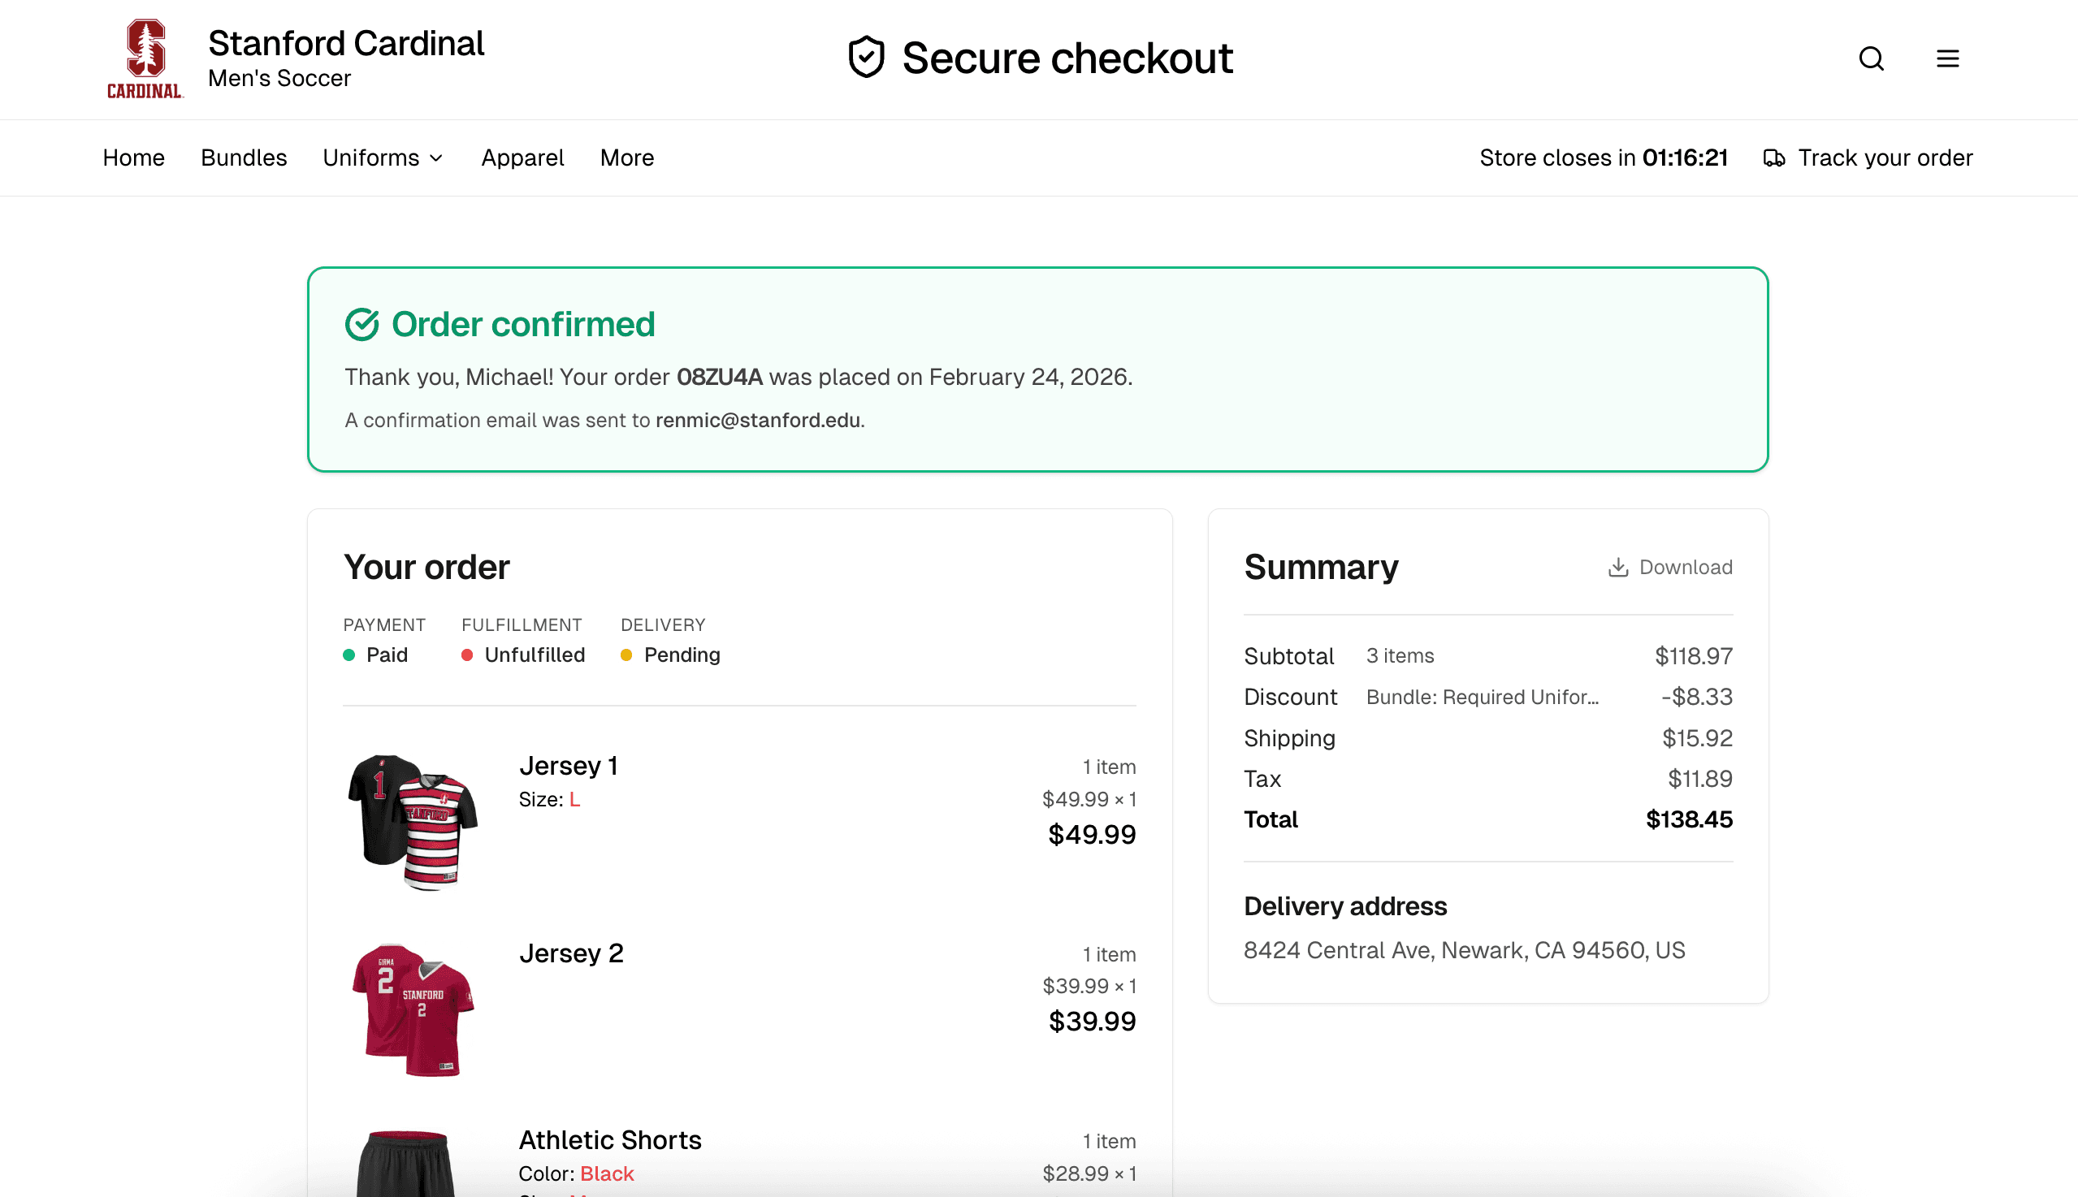Go to the Home menu item
The height and width of the screenshot is (1197, 2078).
[x=133, y=158]
